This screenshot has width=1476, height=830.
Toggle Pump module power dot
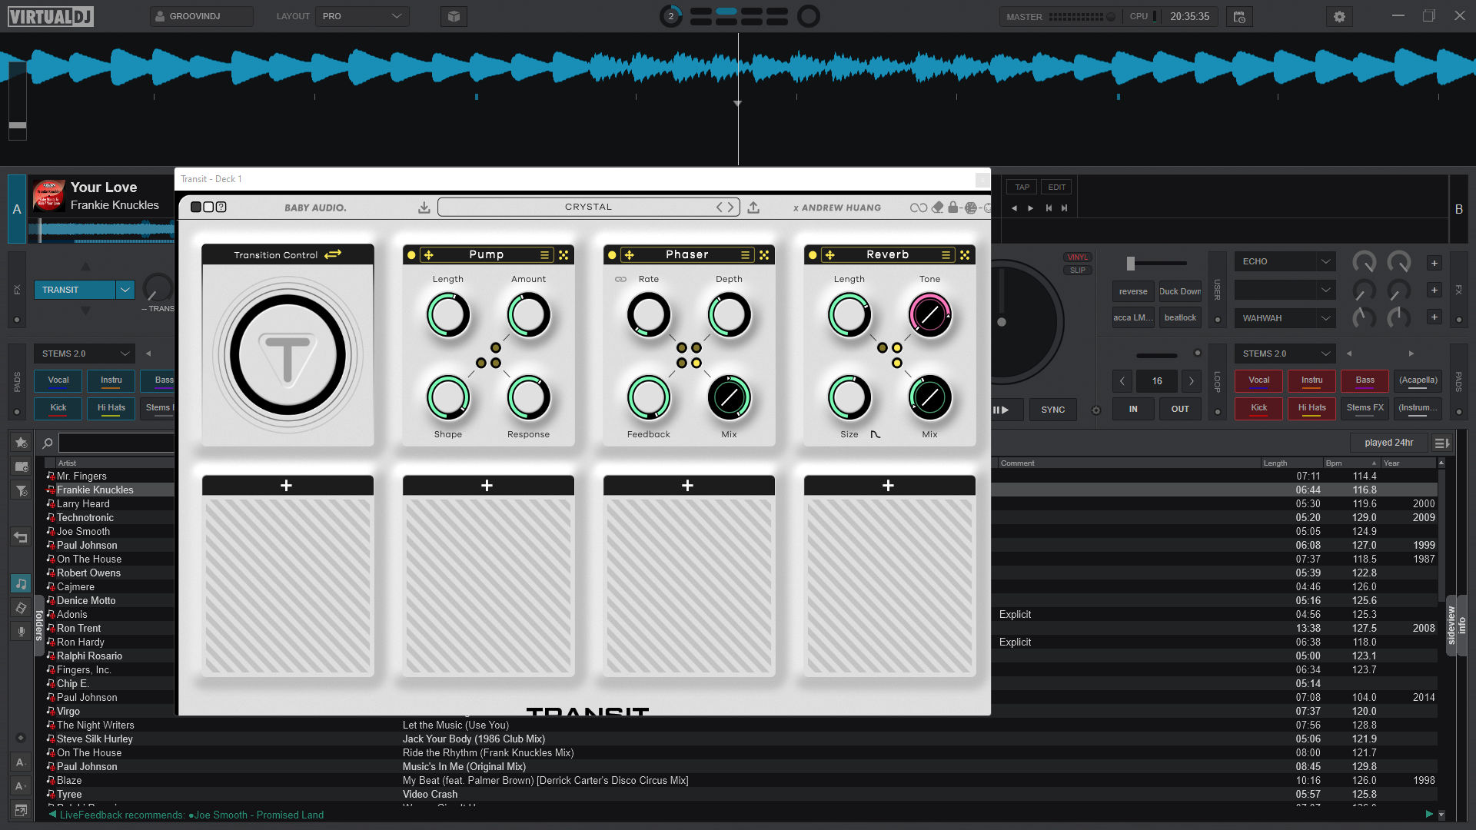[411, 255]
